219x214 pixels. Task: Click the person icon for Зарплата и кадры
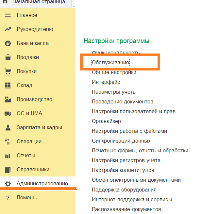click(8, 128)
